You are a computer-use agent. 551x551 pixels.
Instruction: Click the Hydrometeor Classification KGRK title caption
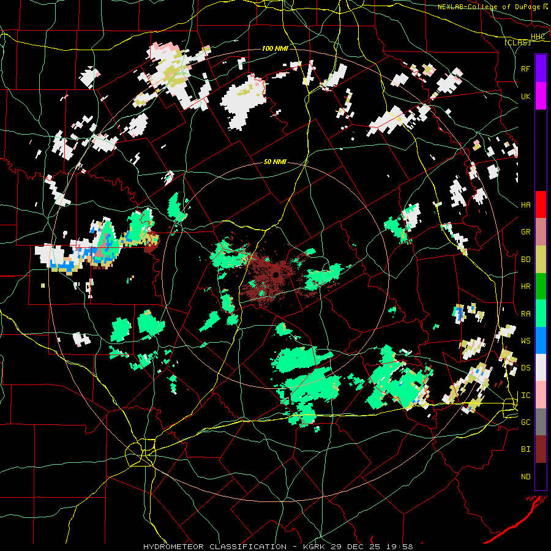(x=278, y=547)
